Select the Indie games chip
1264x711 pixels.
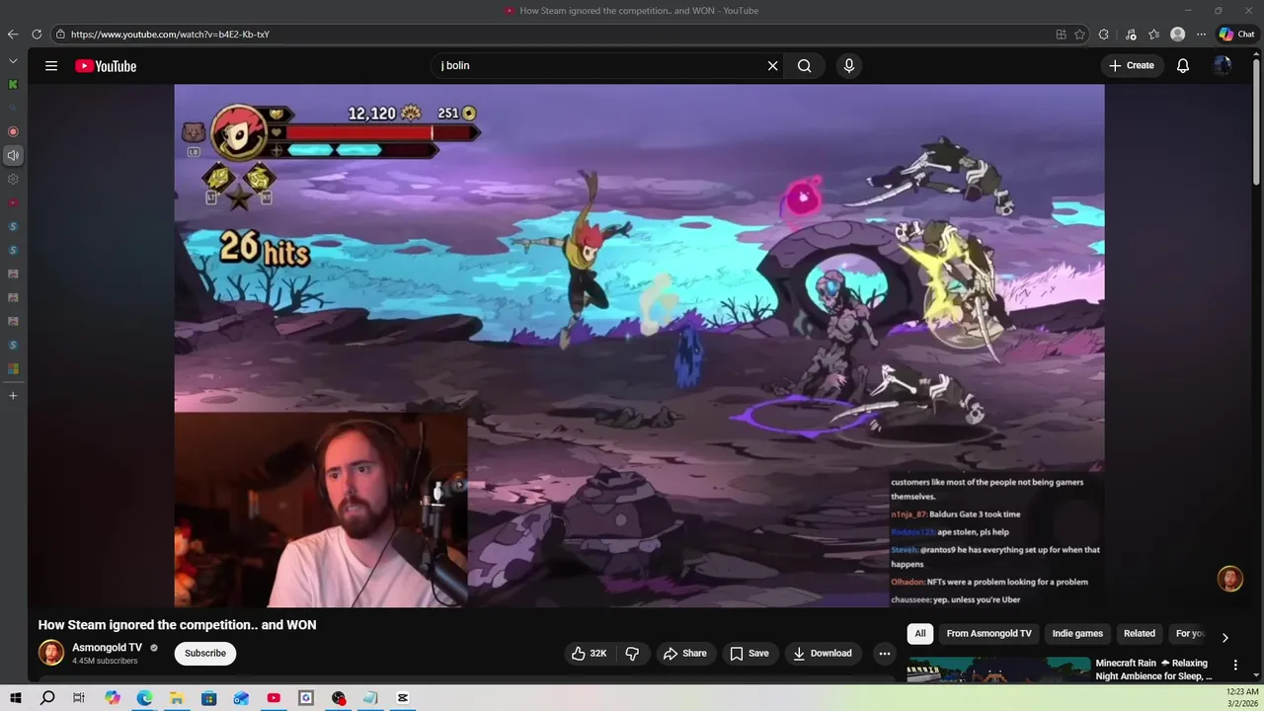coord(1077,634)
